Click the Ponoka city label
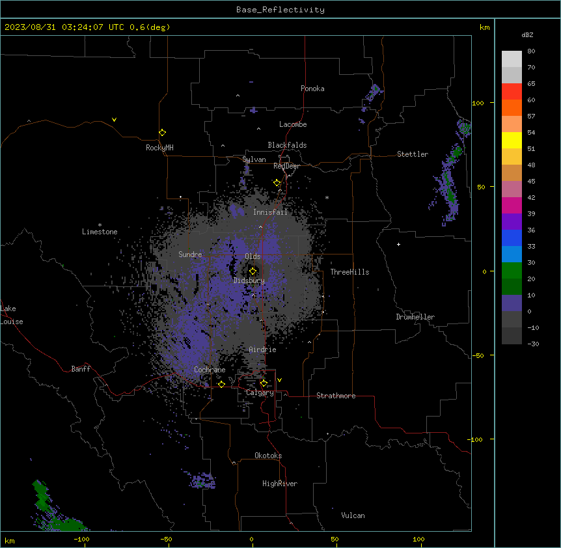 (312, 89)
